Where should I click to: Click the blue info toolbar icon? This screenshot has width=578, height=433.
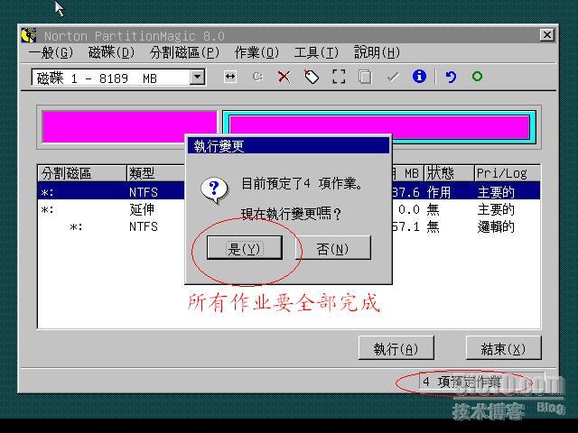419,76
